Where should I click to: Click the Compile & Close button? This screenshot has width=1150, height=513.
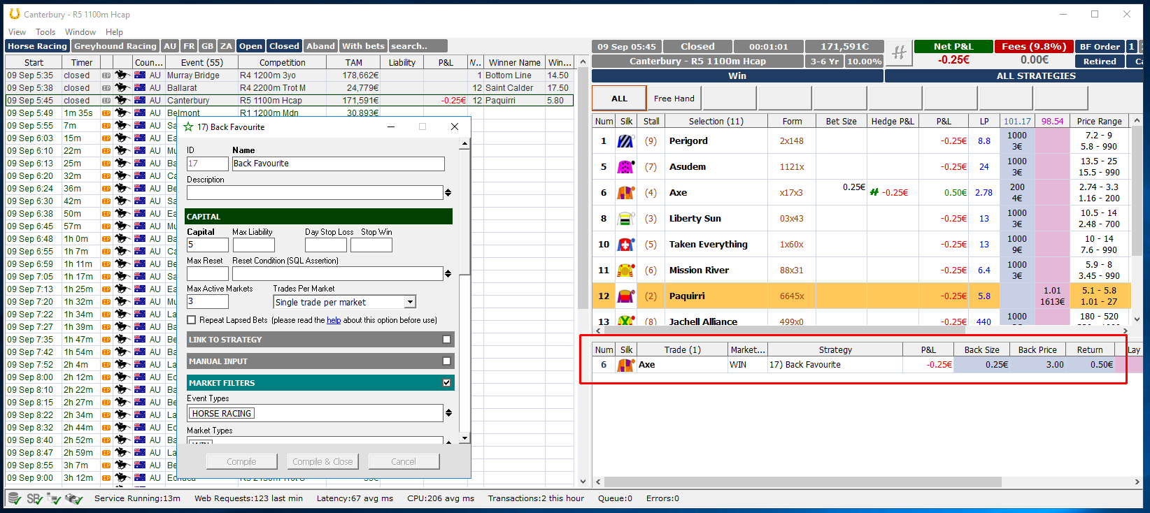pyautogui.click(x=322, y=461)
